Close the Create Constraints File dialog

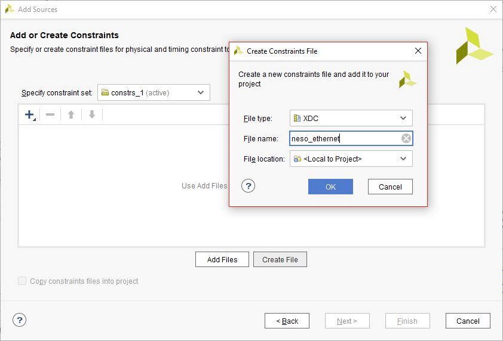pyautogui.click(x=418, y=51)
